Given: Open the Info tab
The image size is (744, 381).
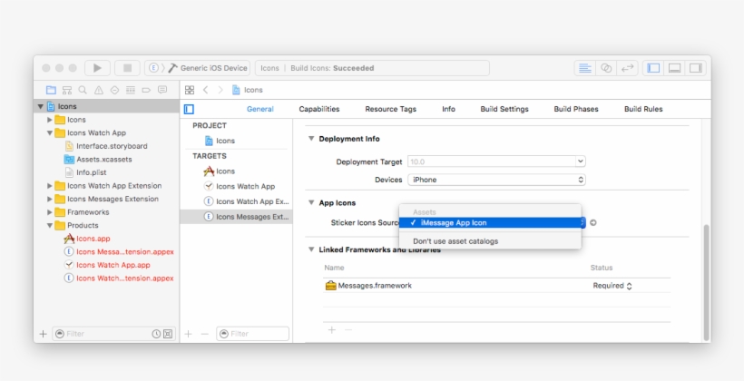Looking at the screenshot, I should (x=448, y=109).
